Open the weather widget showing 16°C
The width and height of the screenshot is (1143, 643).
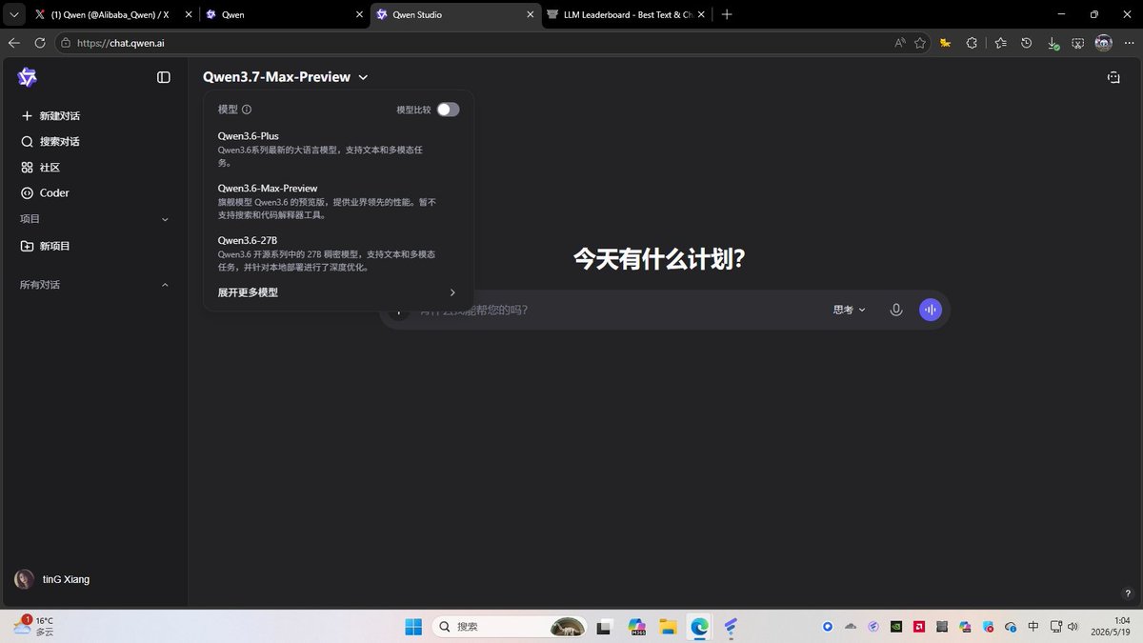(x=34, y=626)
